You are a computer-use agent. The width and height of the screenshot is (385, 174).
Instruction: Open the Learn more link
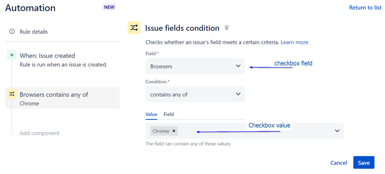(295, 42)
